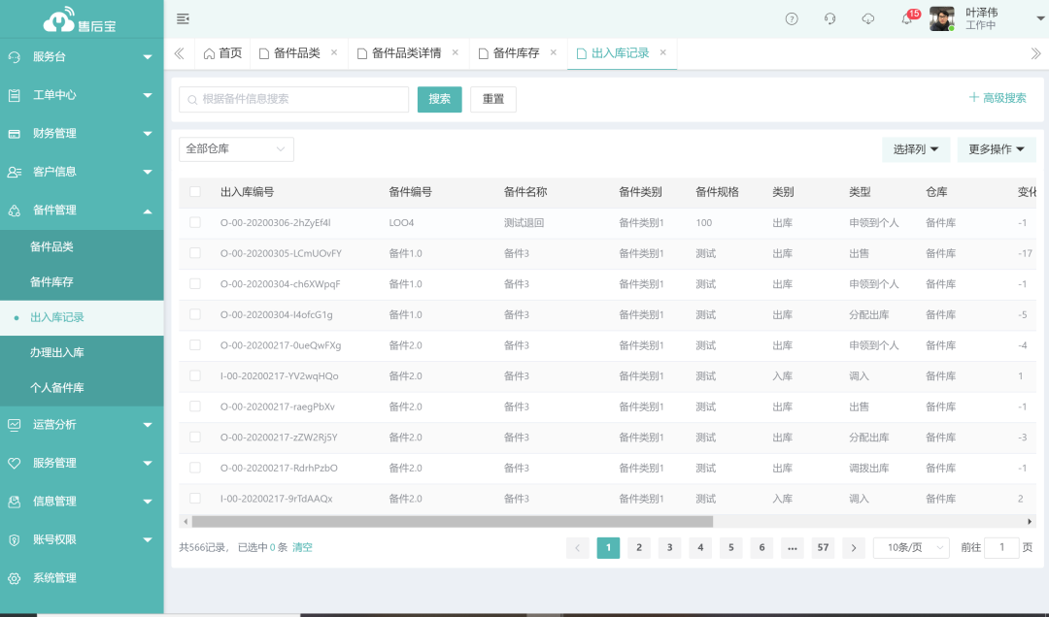Click the customer service headset icon
Viewport: 1049px width, 617px height.
(830, 19)
